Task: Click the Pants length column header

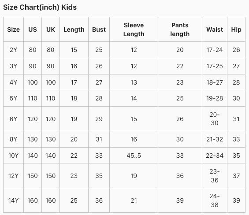Action: [x=180, y=30]
